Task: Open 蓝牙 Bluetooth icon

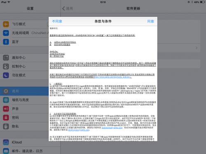Action: point(6,42)
